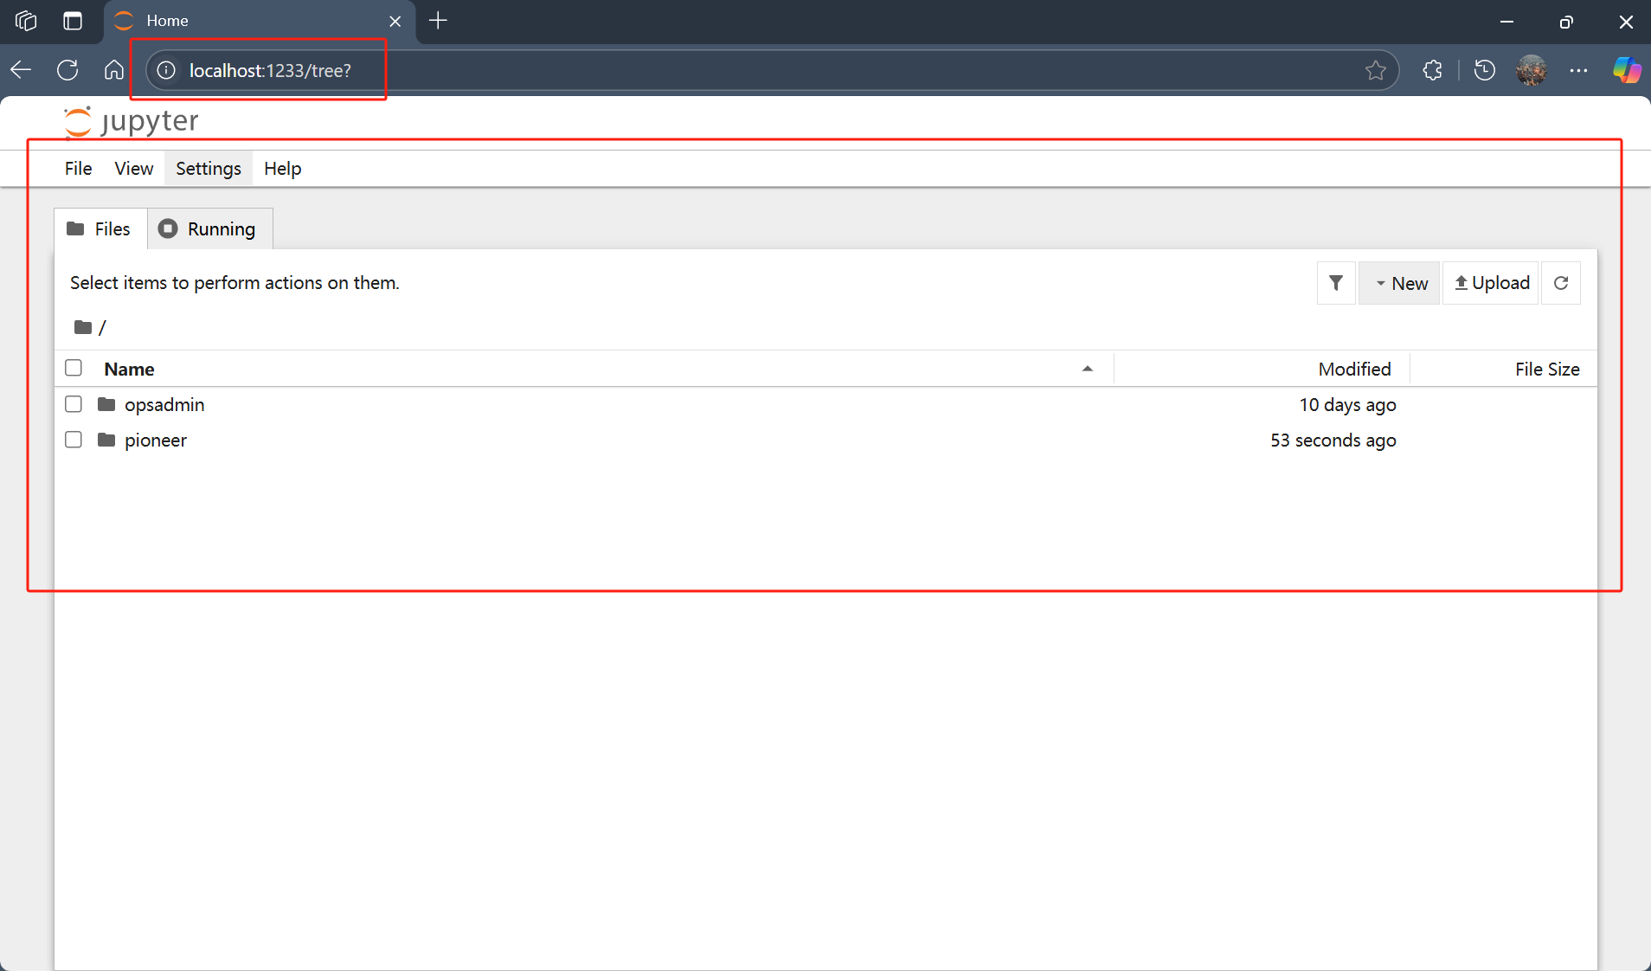This screenshot has height=971, width=1651.
Task: Open the workspaces icon in title bar
Action: [26, 21]
